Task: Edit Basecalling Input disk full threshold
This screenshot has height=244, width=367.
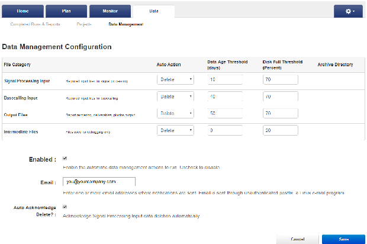Action: [x=280, y=96]
